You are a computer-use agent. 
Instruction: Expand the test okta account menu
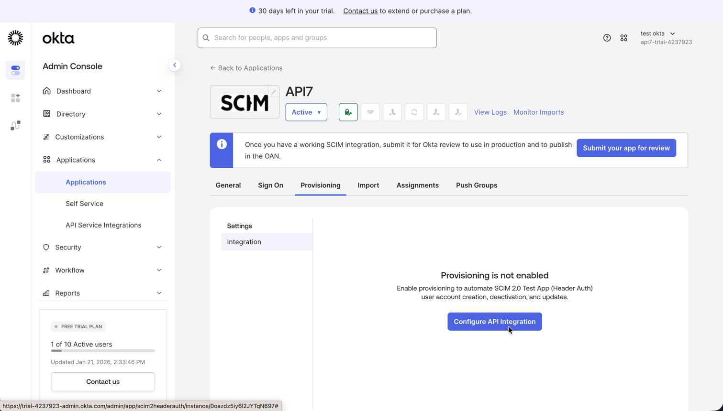(x=658, y=33)
